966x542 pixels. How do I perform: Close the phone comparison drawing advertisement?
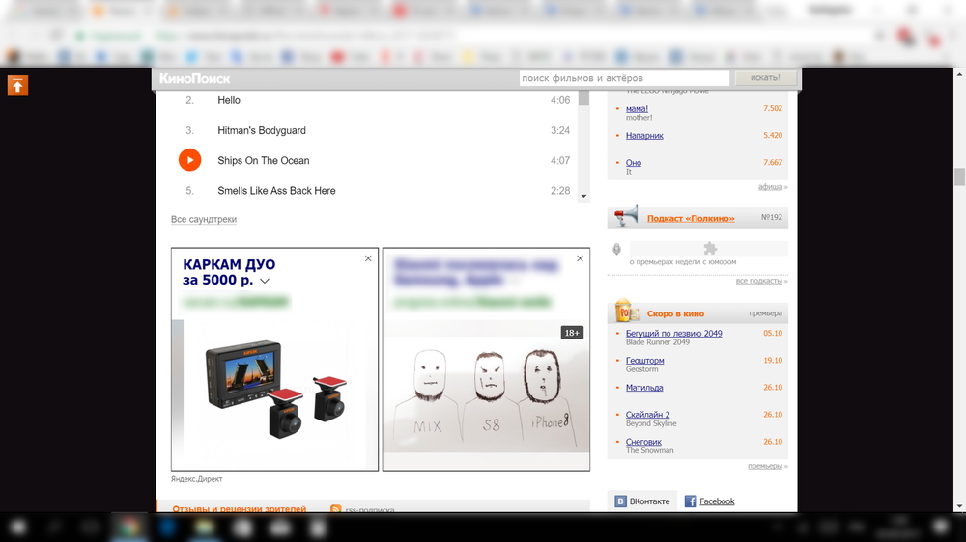(580, 258)
